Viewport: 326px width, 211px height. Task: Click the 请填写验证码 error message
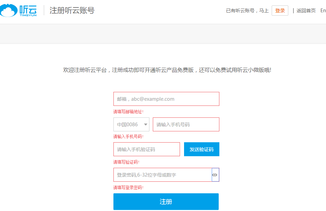(126, 162)
